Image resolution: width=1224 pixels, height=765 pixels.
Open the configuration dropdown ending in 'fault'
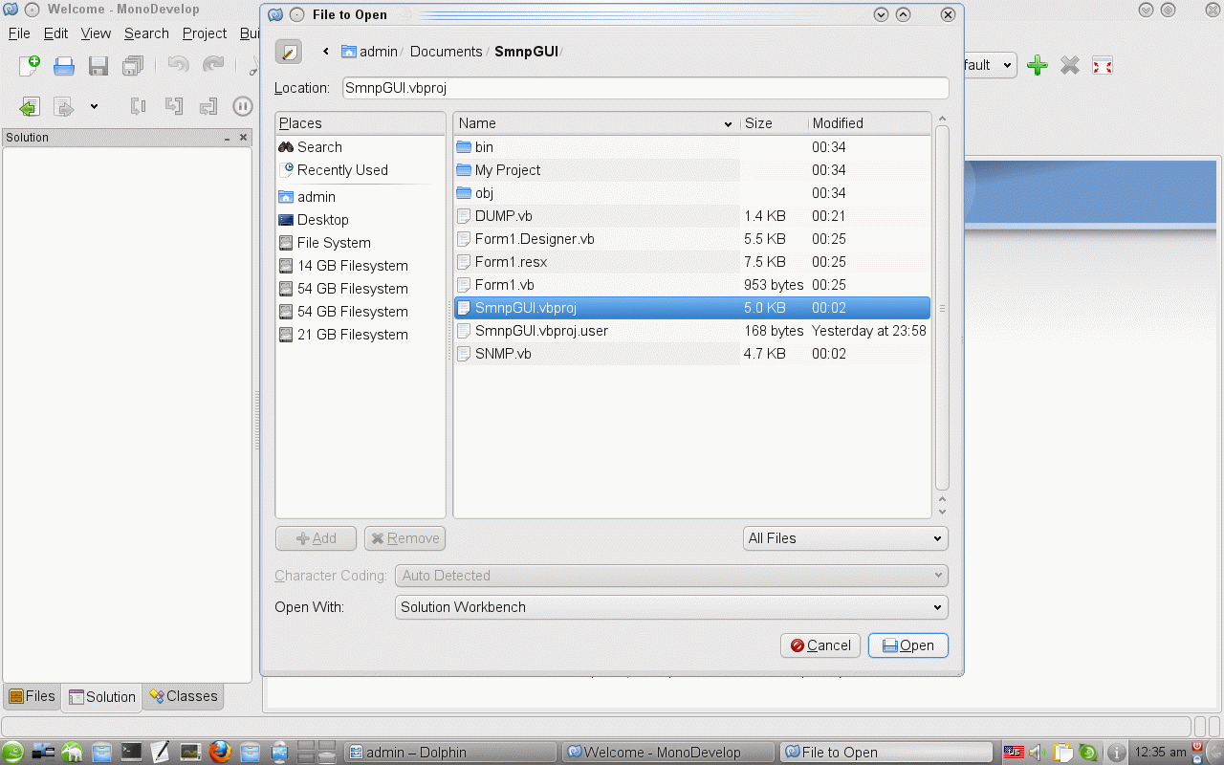click(990, 65)
